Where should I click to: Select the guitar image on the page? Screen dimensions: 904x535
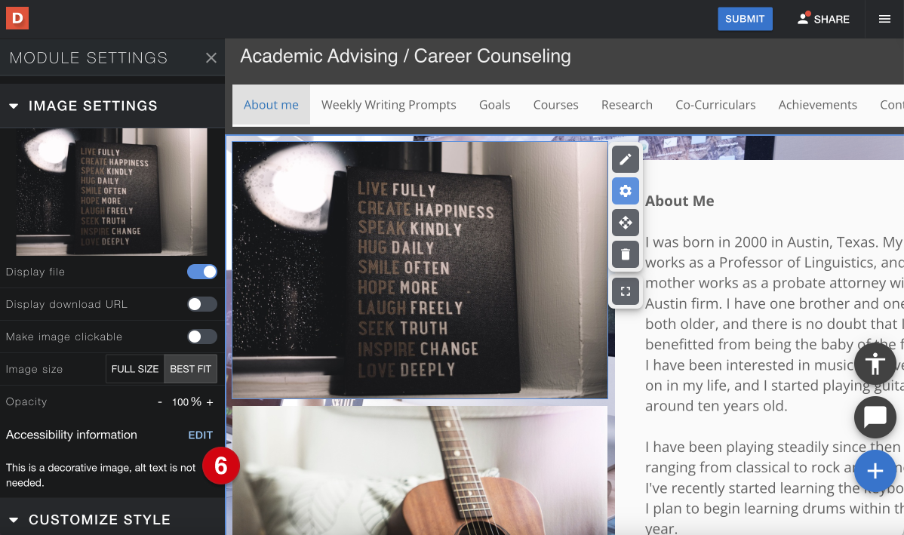[420, 470]
